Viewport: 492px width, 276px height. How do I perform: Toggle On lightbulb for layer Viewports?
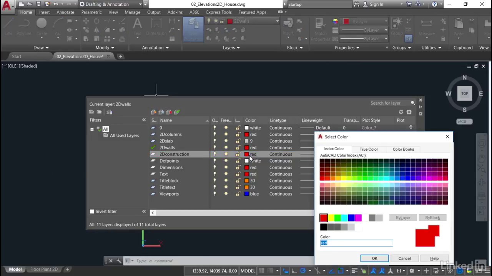[214, 194]
